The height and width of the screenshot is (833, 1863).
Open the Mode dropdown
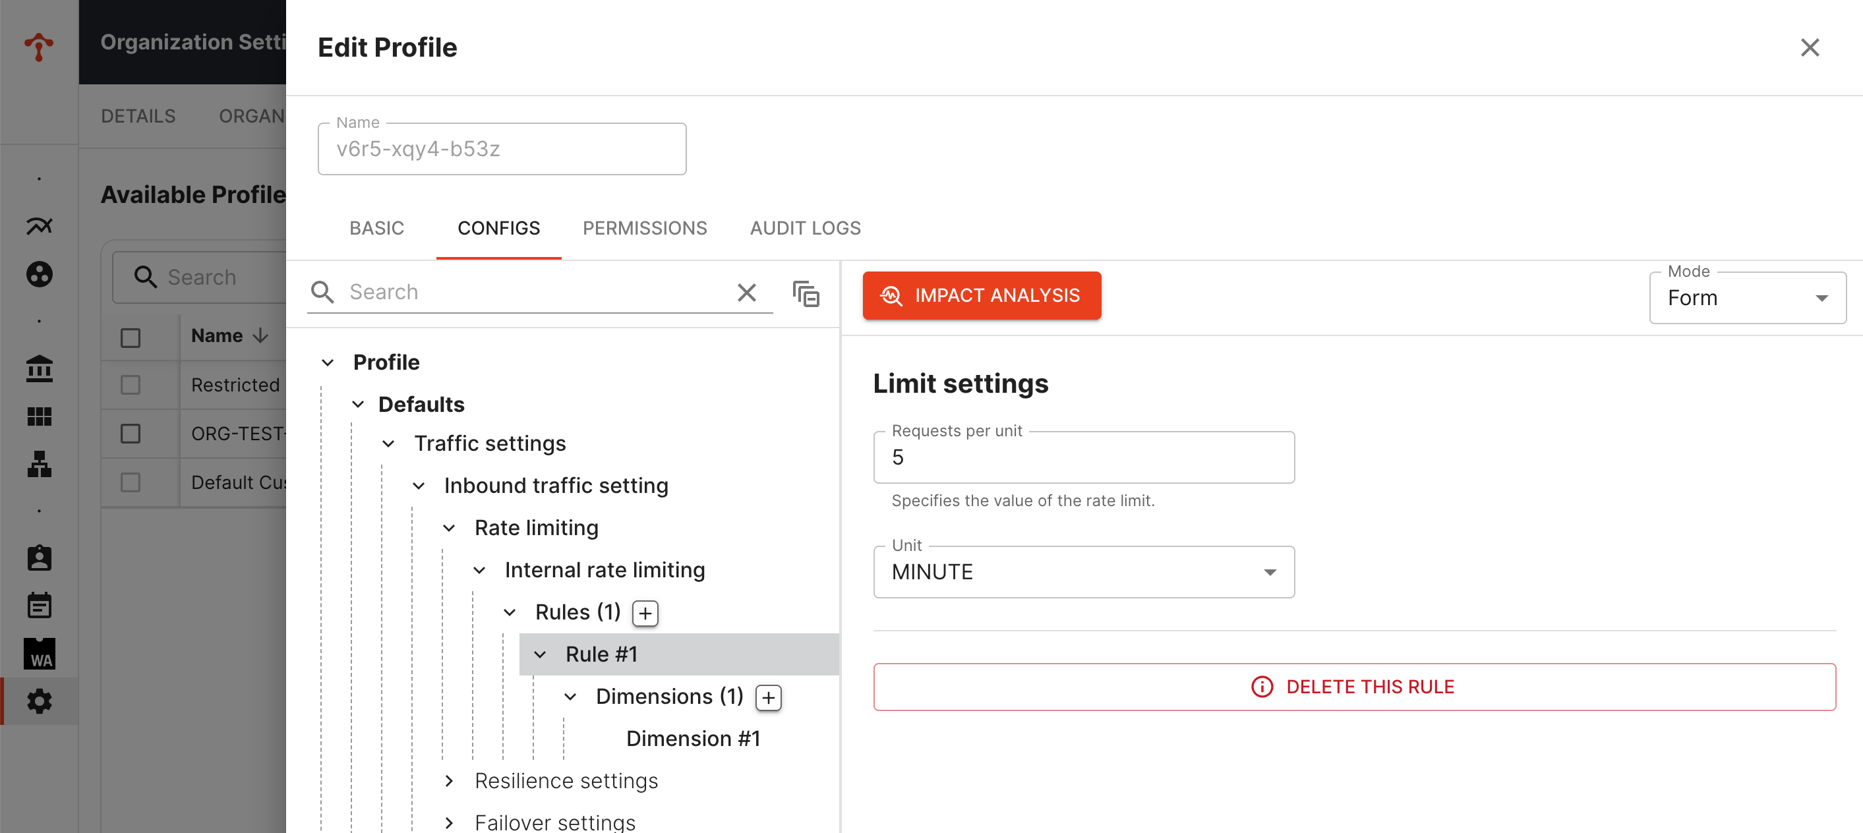(1747, 298)
